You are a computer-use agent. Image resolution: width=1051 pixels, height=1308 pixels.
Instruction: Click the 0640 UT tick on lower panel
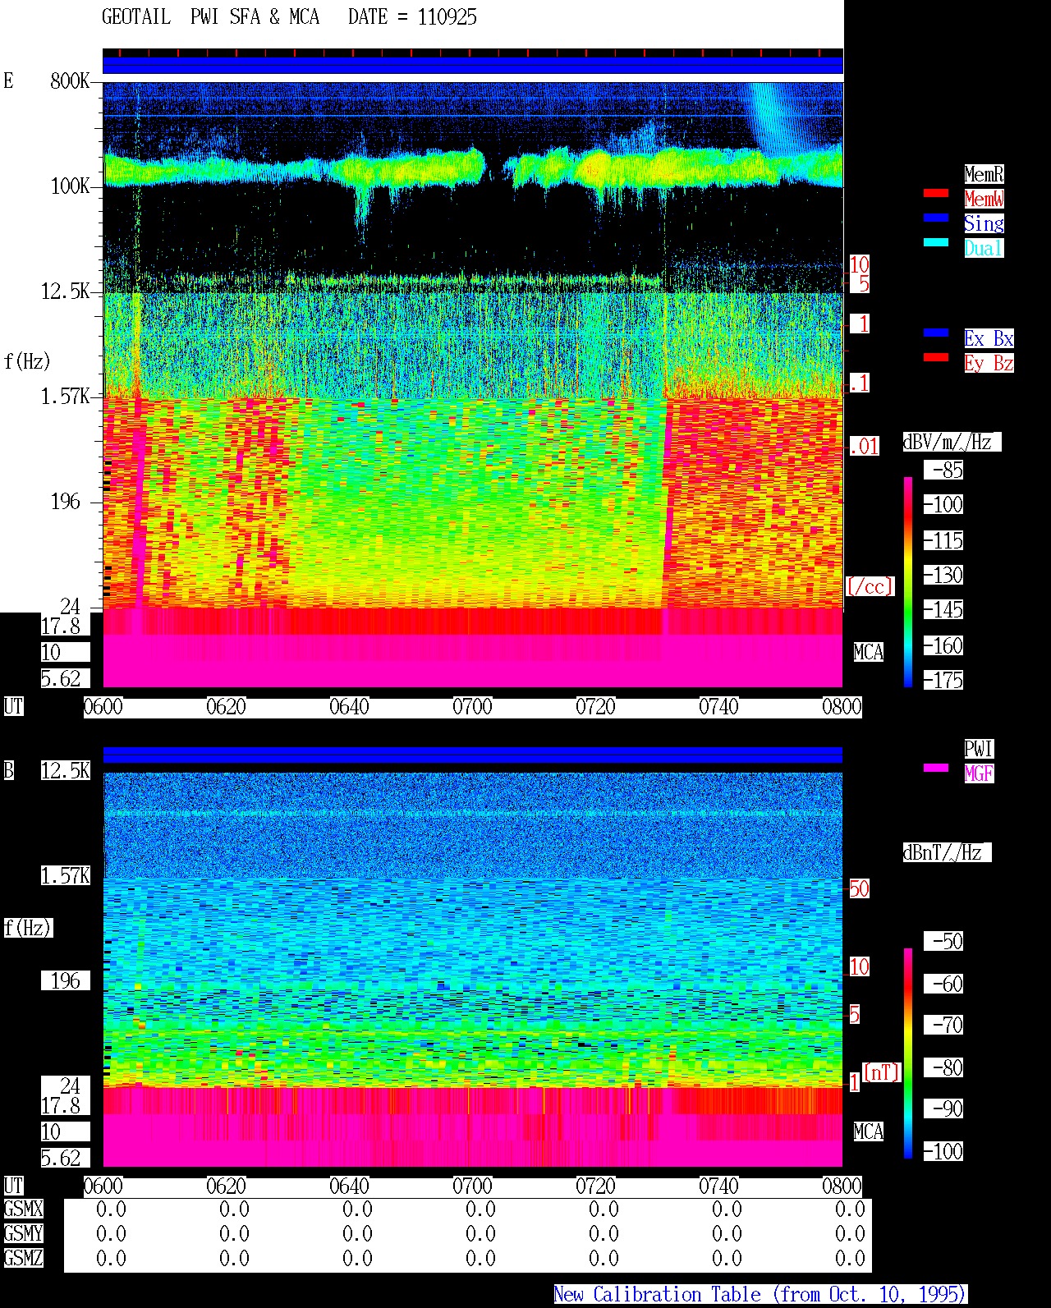click(349, 1186)
